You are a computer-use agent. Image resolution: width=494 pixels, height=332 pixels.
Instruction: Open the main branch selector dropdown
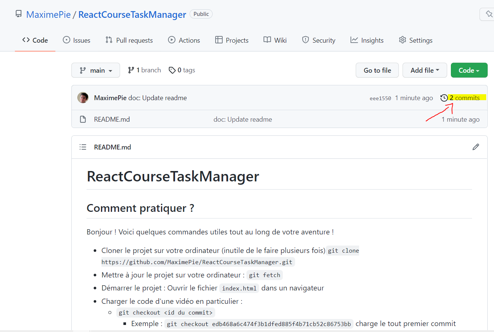coord(96,70)
